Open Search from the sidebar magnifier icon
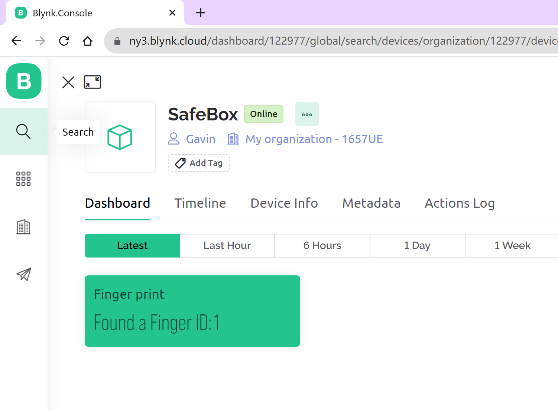 coord(23,132)
